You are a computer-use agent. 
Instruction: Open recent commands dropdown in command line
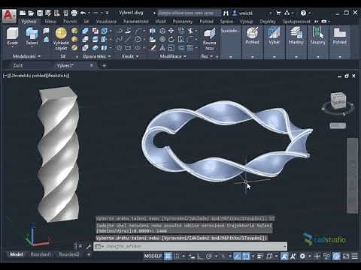99,247
